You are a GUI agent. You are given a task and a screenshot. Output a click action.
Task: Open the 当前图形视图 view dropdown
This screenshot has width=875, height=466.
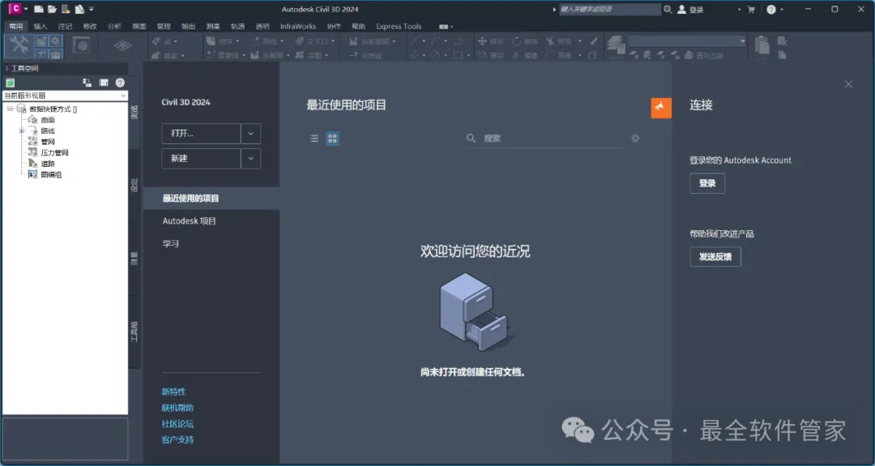(65, 96)
